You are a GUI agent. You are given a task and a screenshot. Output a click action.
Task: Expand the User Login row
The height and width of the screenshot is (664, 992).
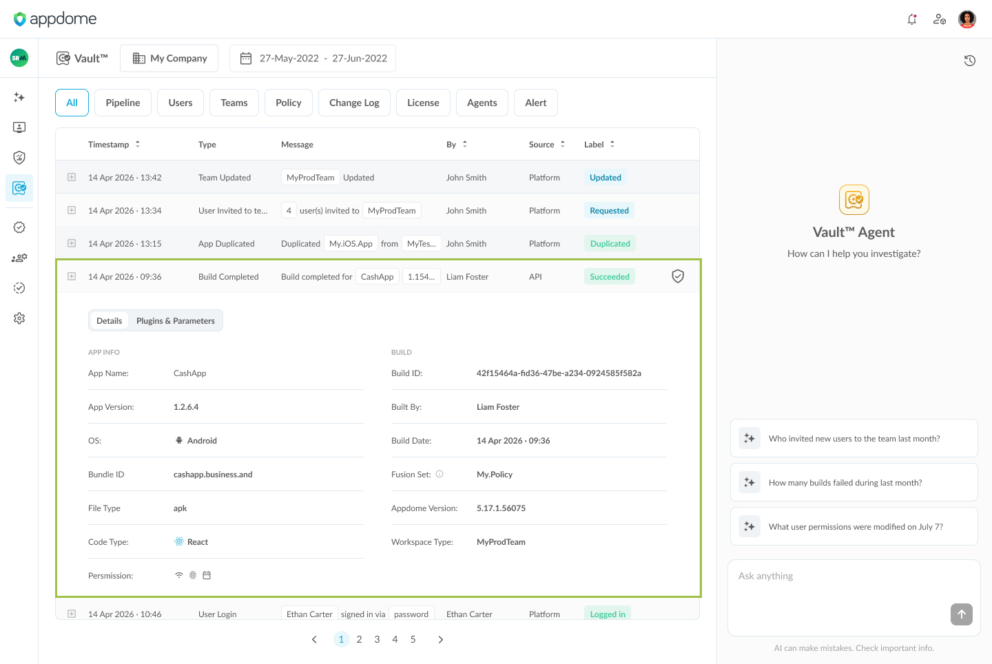point(72,614)
